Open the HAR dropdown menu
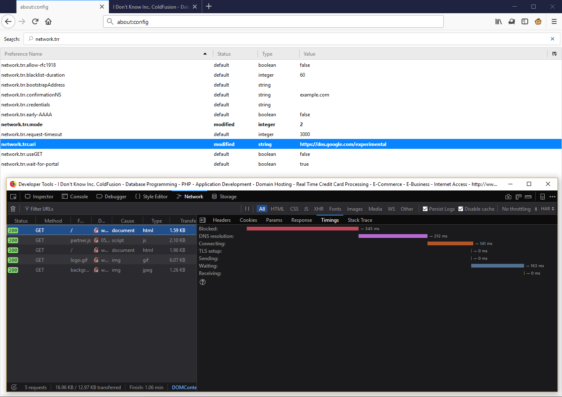Viewport: 562px width, 397px height. (547, 209)
